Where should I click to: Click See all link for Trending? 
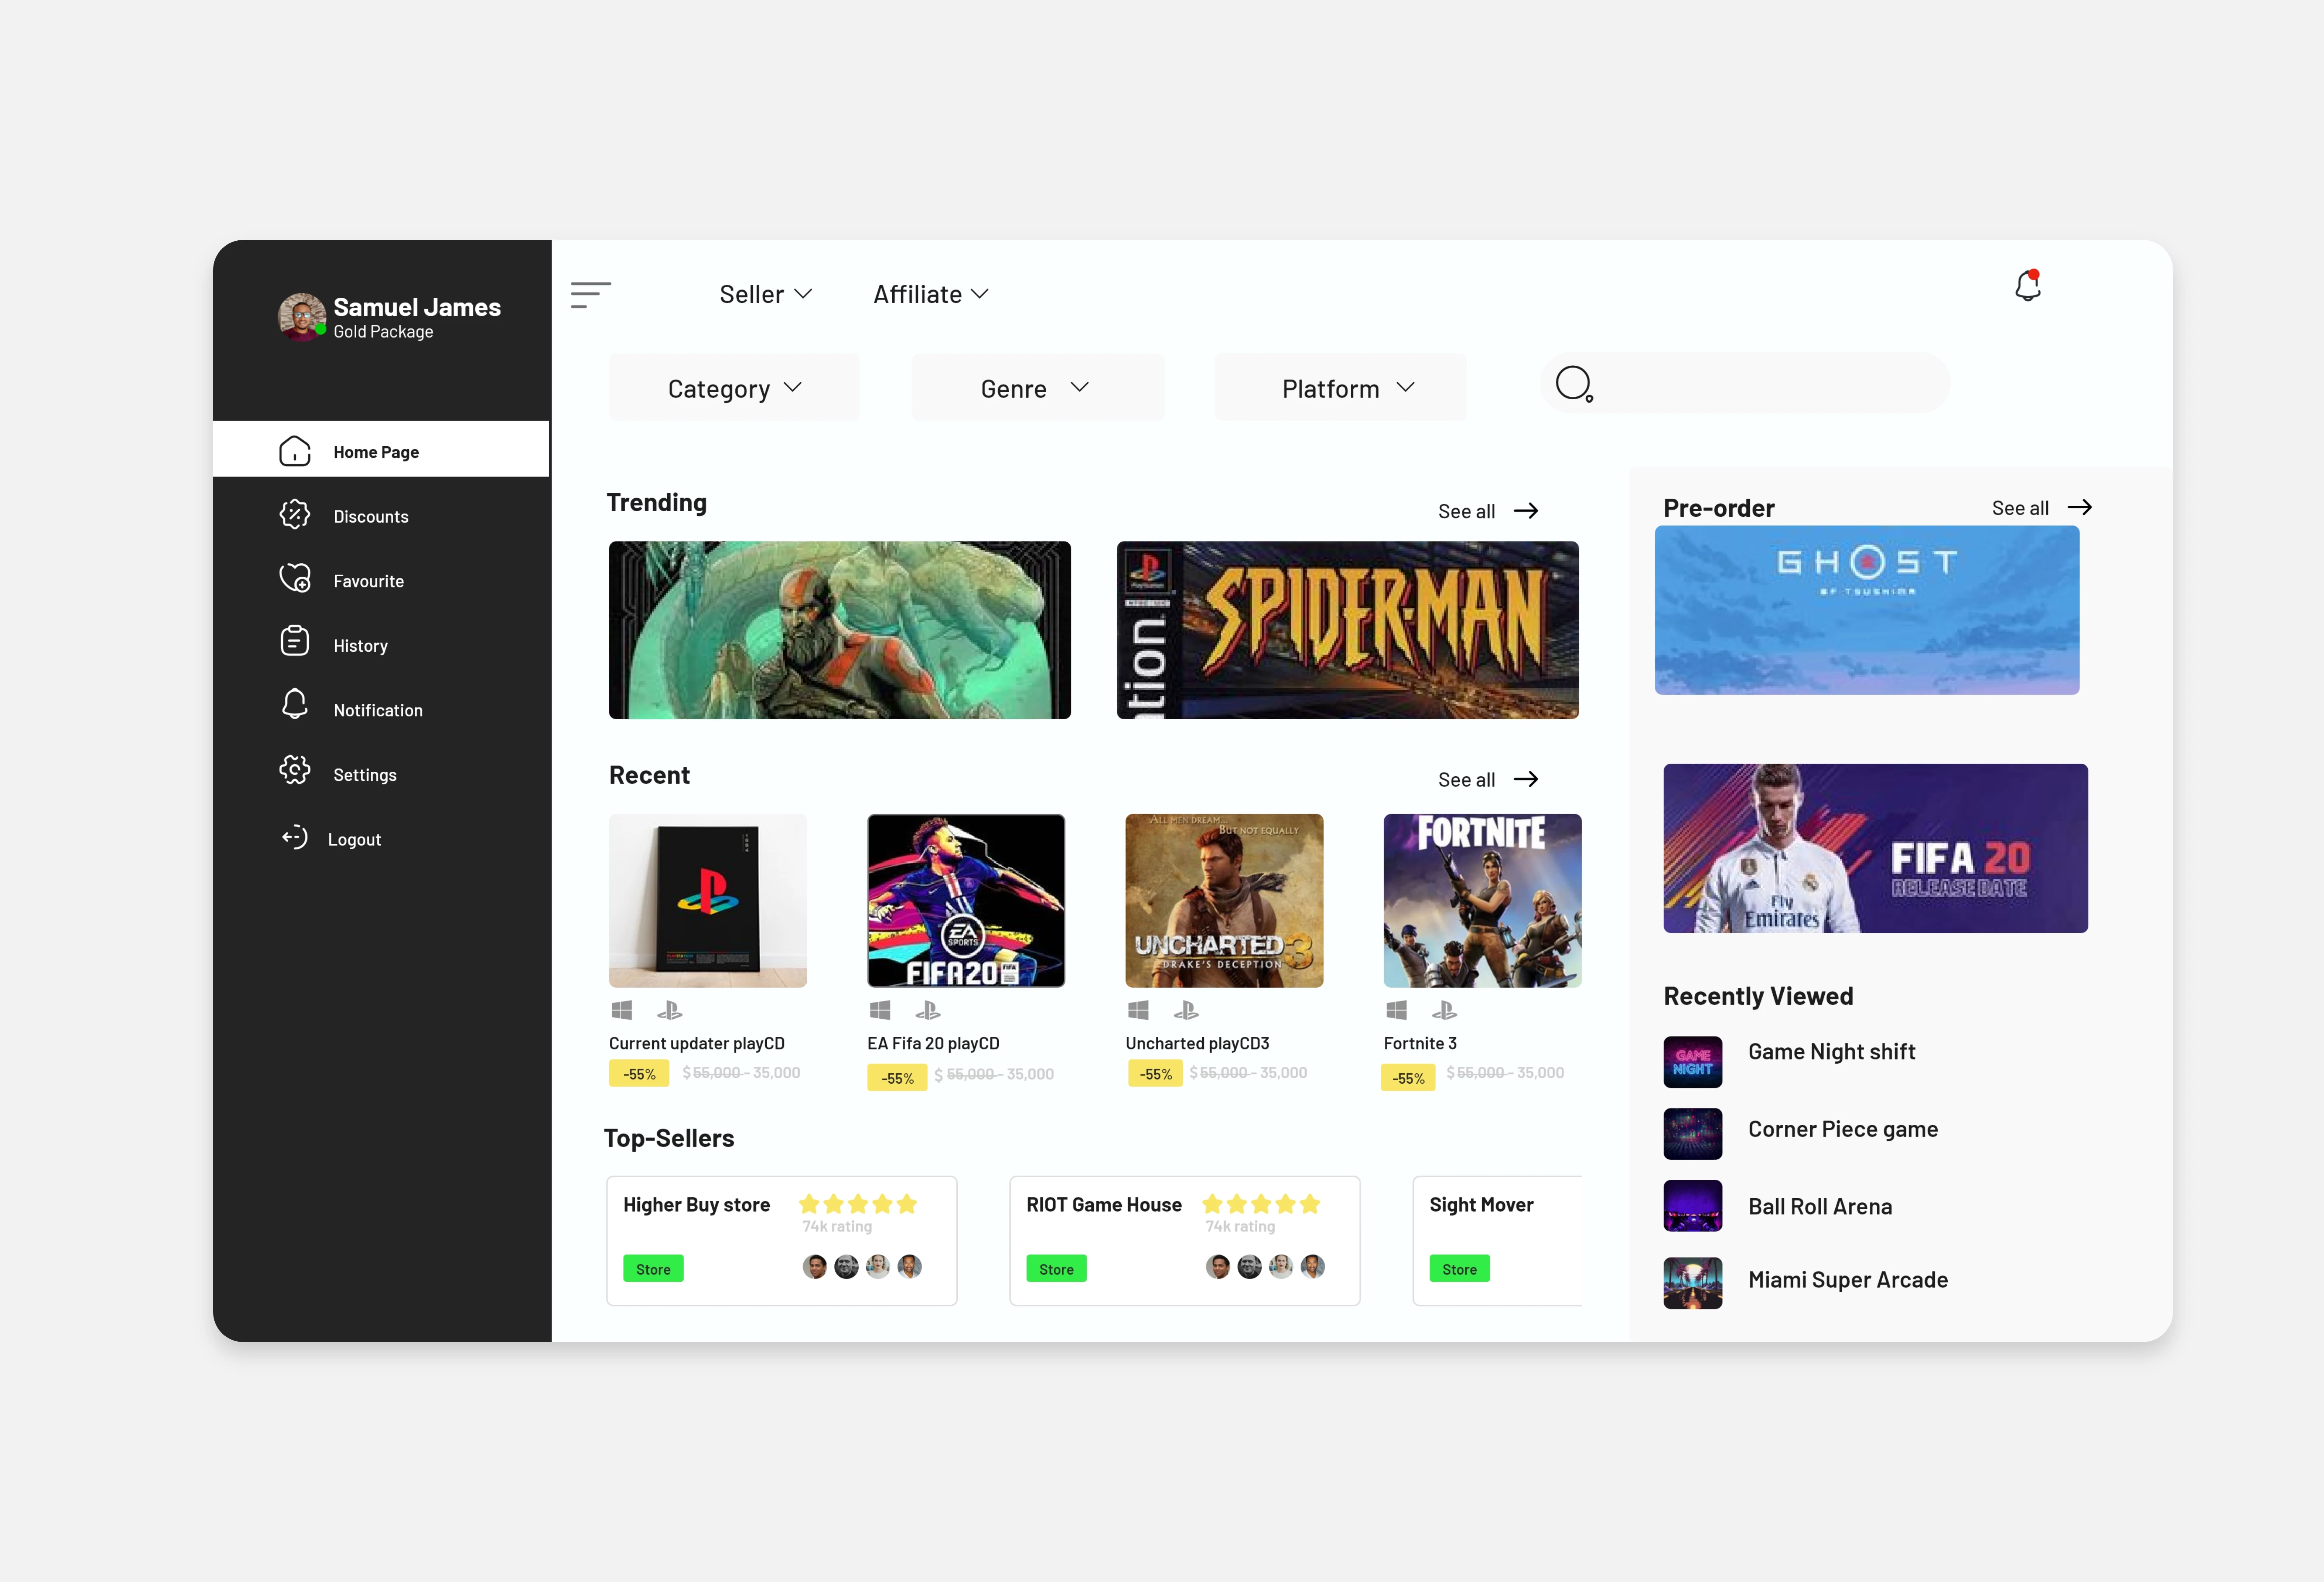1467,511
